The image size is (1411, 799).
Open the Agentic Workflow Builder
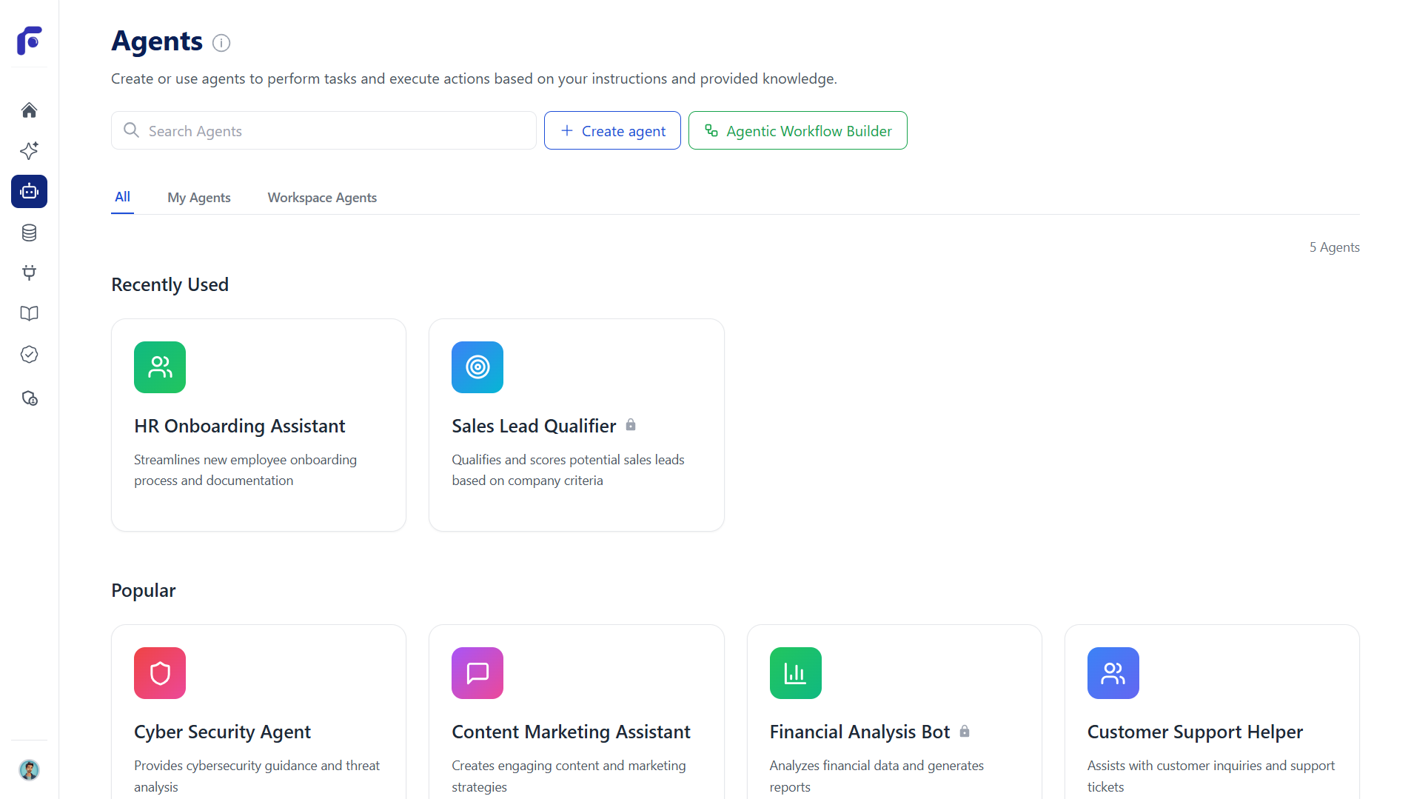click(x=797, y=130)
